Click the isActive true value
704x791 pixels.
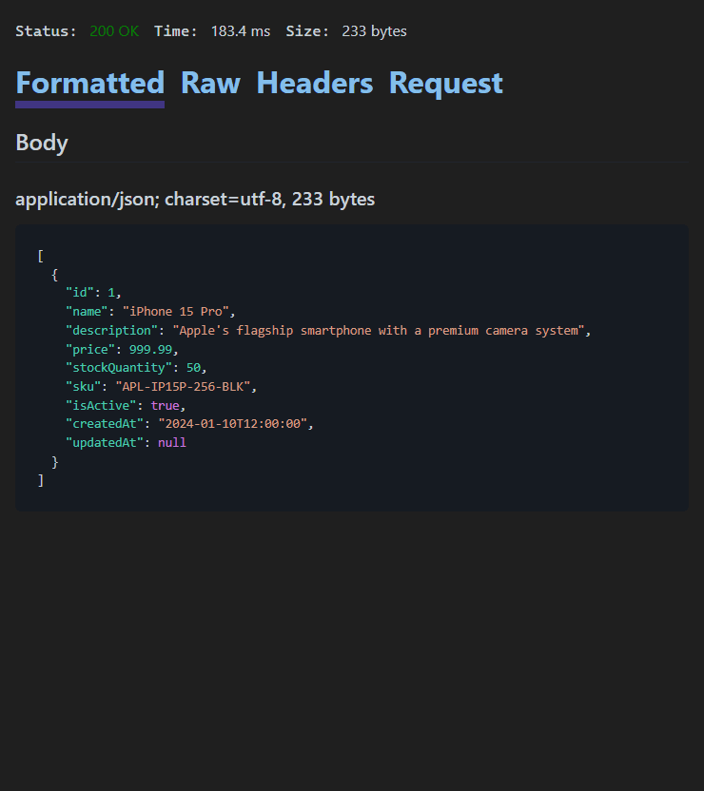click(x=165, y=405)
